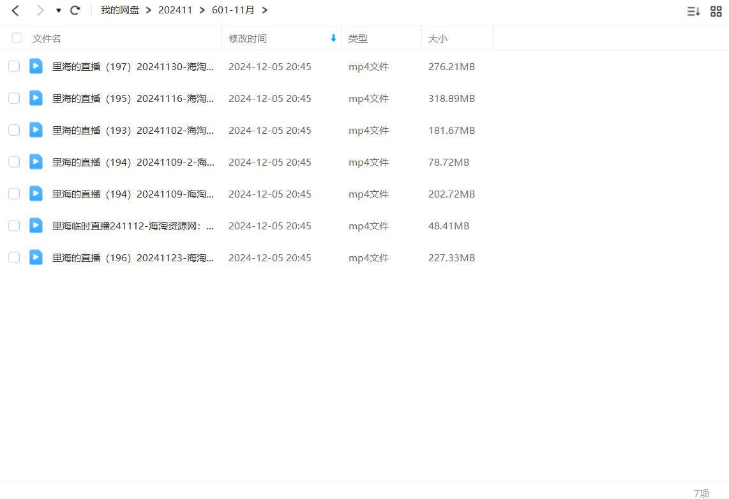Expand chevron after 601-11月 breadcrumb
This screenshot has width=729, height=499.
pos(264,10)
